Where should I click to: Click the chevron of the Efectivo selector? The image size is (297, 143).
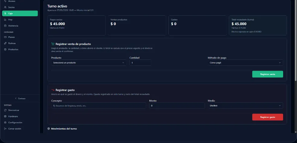click(x=280, y=105)
